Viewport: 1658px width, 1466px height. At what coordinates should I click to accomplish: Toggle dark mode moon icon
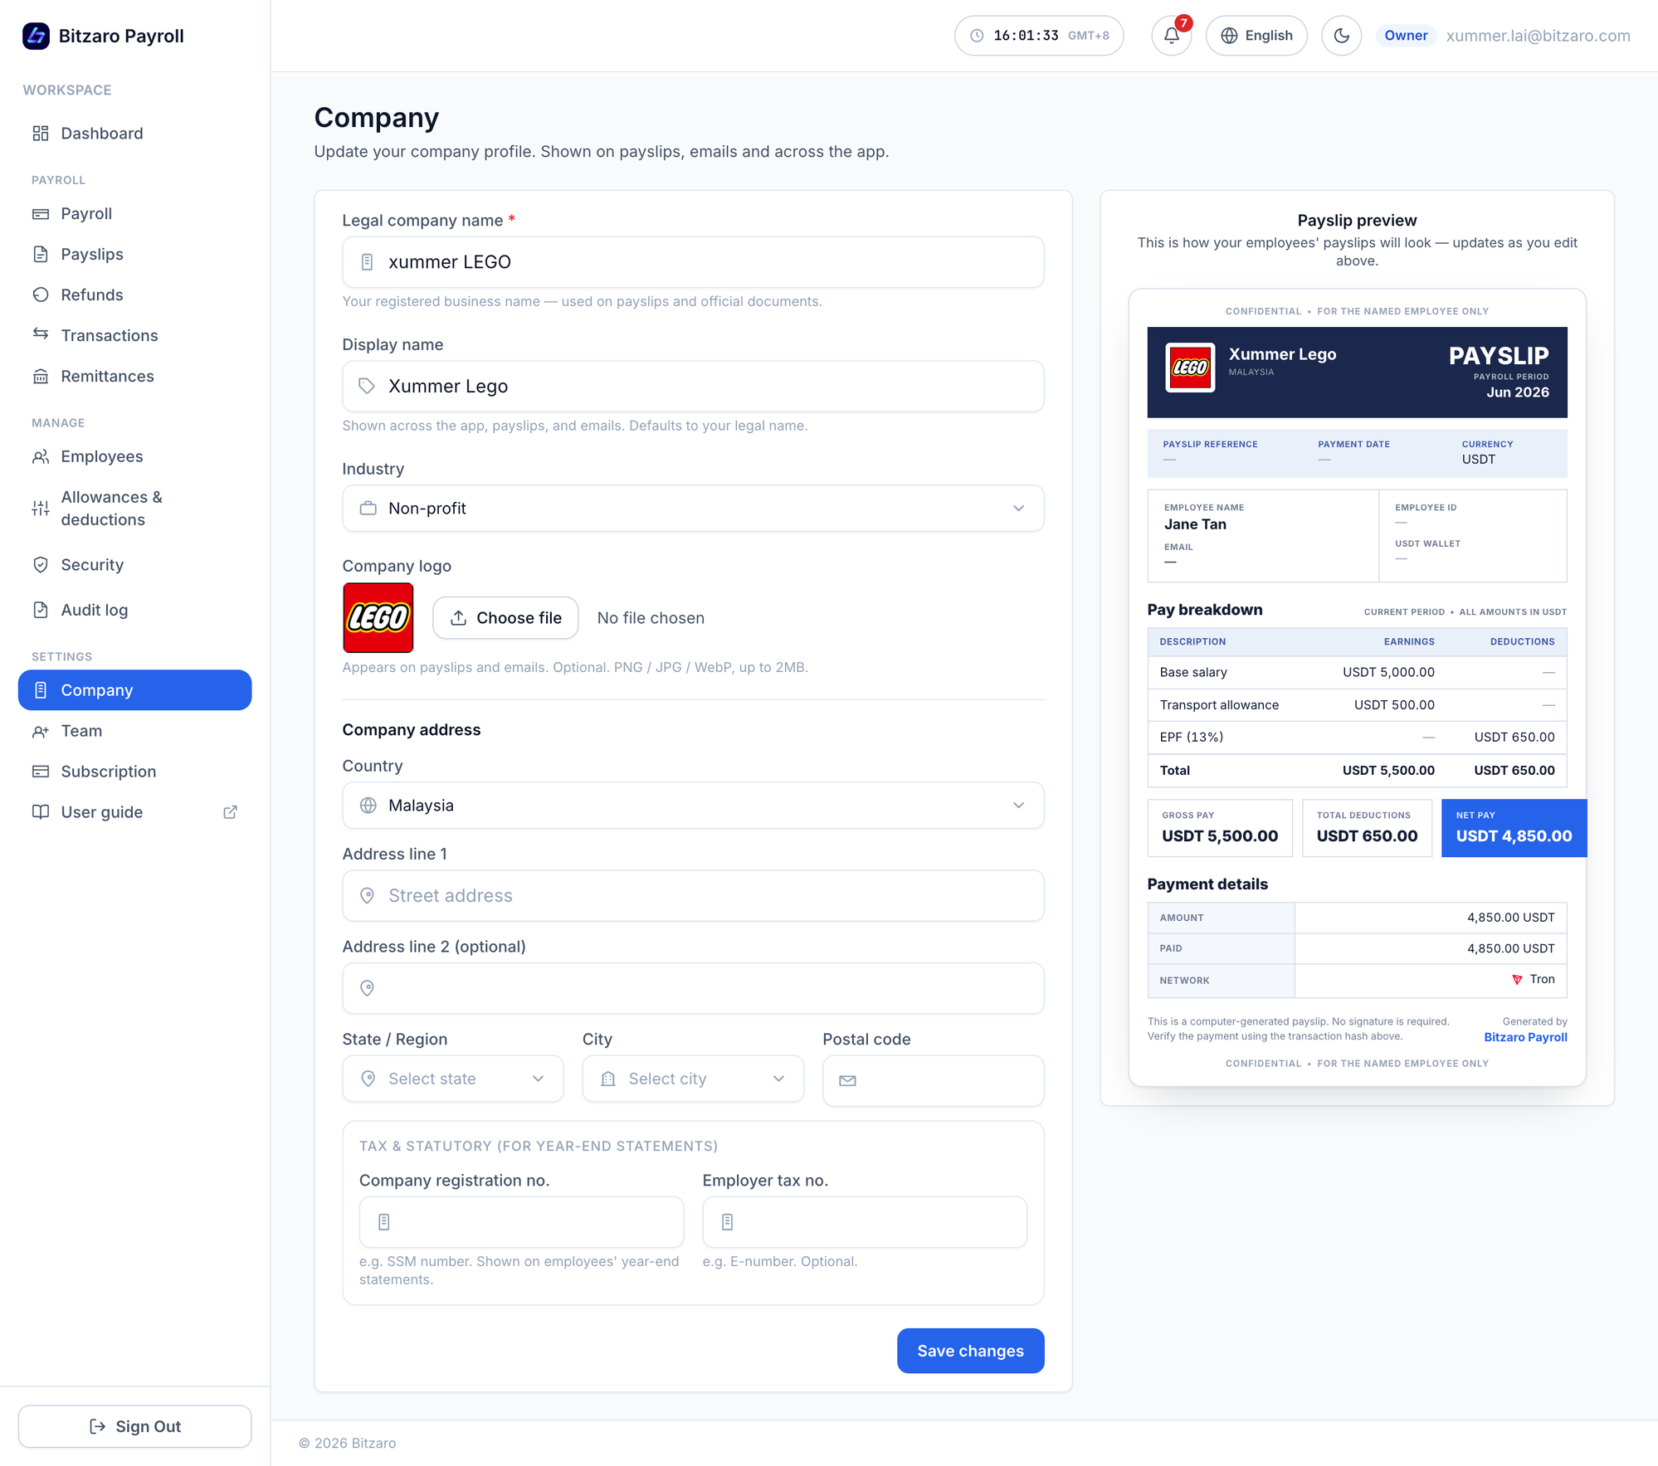(1341, 36)
